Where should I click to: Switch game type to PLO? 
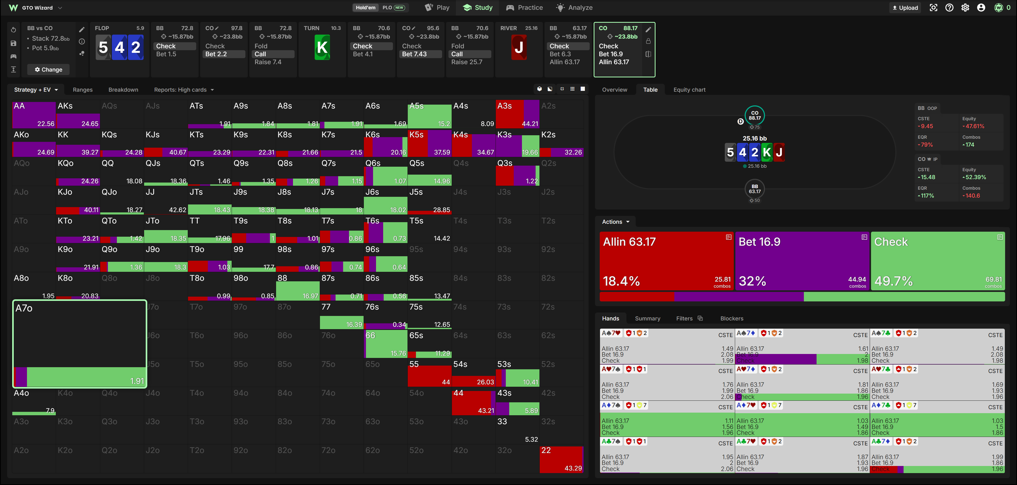coord(393,7)
